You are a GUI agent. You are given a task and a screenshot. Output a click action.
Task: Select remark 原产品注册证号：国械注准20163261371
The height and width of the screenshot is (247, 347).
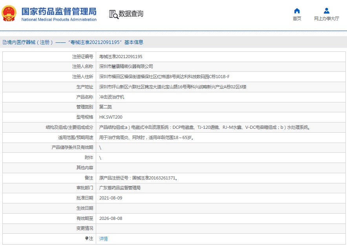[x=138, y=178]
